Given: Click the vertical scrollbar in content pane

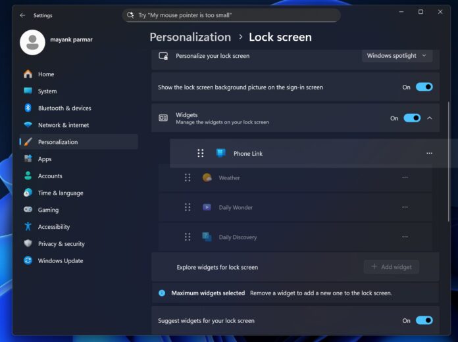Looking at the screenshot, I should pyautogui.click(x=448, y=161).
